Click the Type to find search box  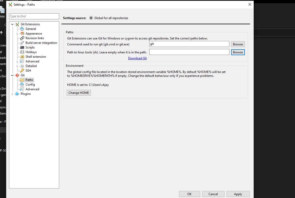coord(34,16)
